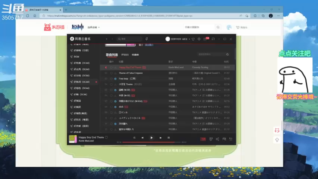
Task: Select the 收藏者 tab
Action: [x=135, y=55]
